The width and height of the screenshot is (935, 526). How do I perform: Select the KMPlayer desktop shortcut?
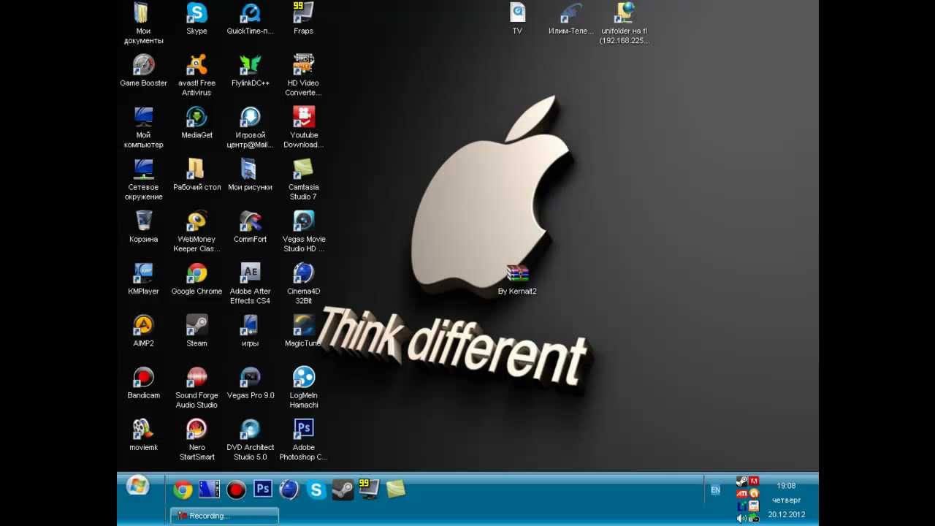click(143, 278)
